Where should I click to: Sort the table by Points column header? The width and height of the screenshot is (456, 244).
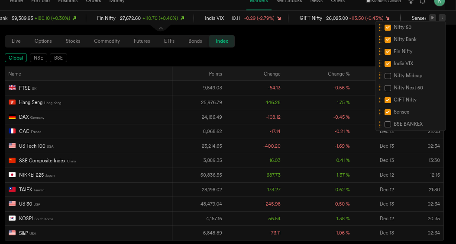pyautogui.click(x=215, y=74)
